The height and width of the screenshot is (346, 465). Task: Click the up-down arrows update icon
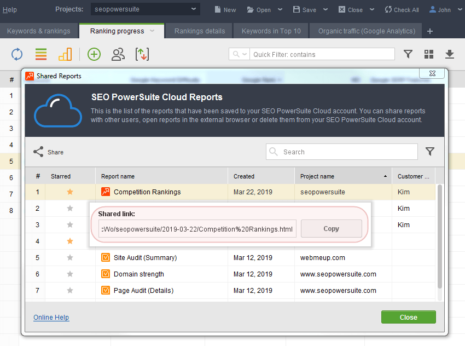click(142, 54)
